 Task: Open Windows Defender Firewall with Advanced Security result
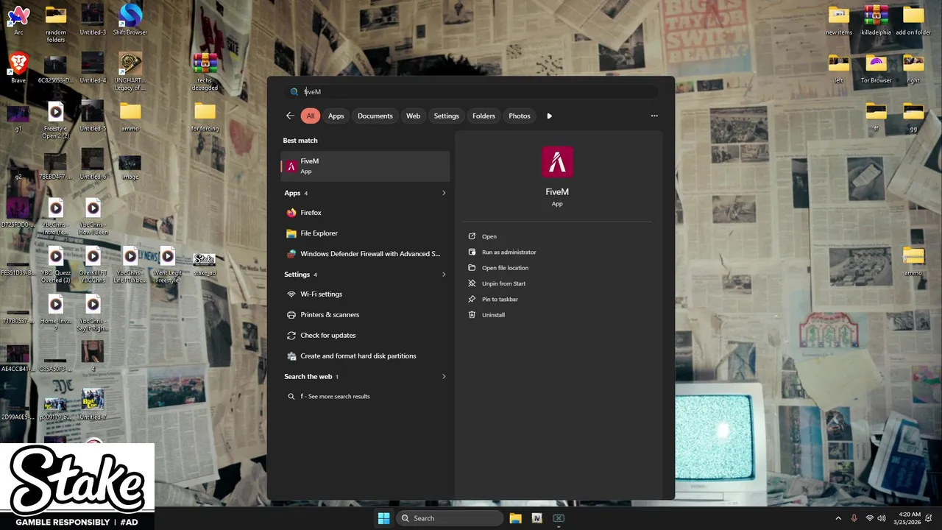(x=365, y=254)
